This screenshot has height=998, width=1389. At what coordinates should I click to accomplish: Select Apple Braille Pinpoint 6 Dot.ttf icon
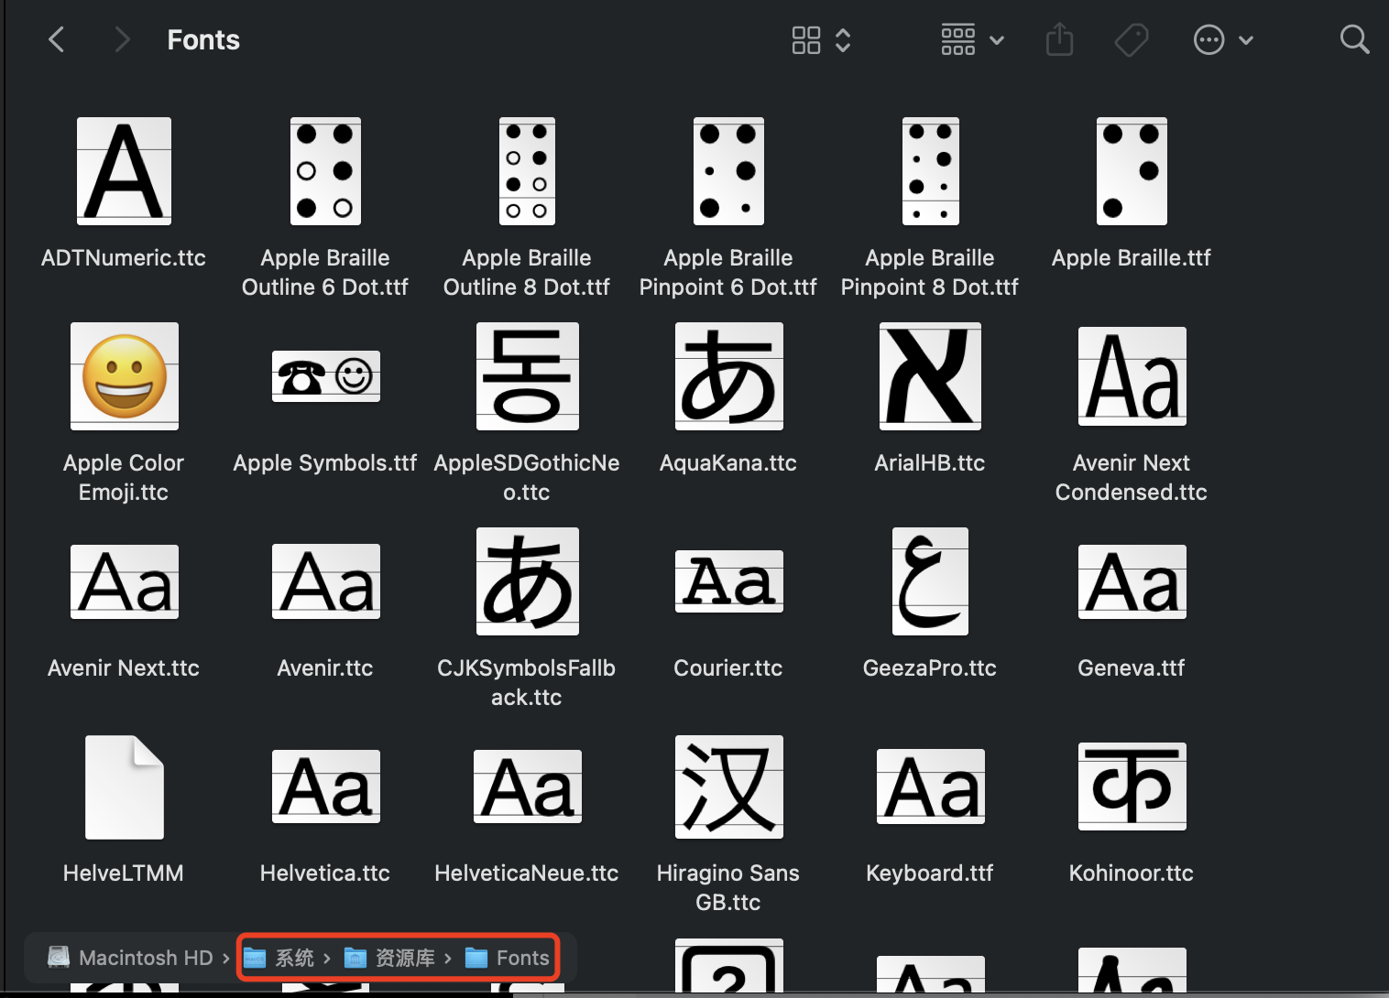[x=728, y=171]
